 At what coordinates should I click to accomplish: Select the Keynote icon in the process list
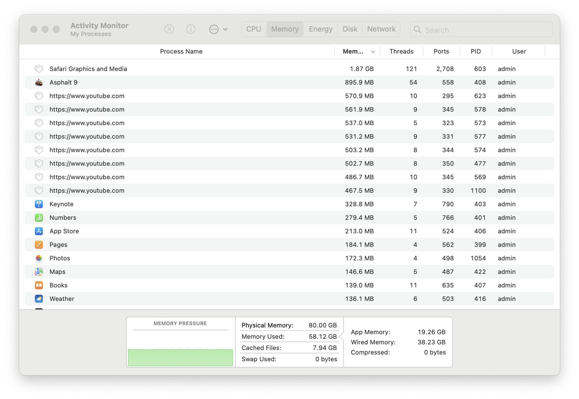(39, 204)
